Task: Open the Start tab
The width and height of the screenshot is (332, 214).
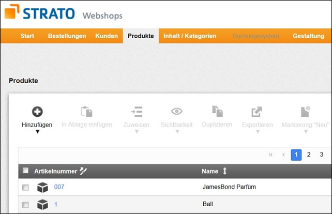Action: [x=27, y=36]
